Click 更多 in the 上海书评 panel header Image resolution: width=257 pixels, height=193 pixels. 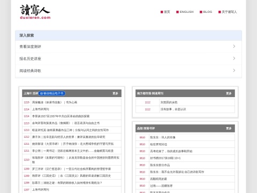pos(115,93)
